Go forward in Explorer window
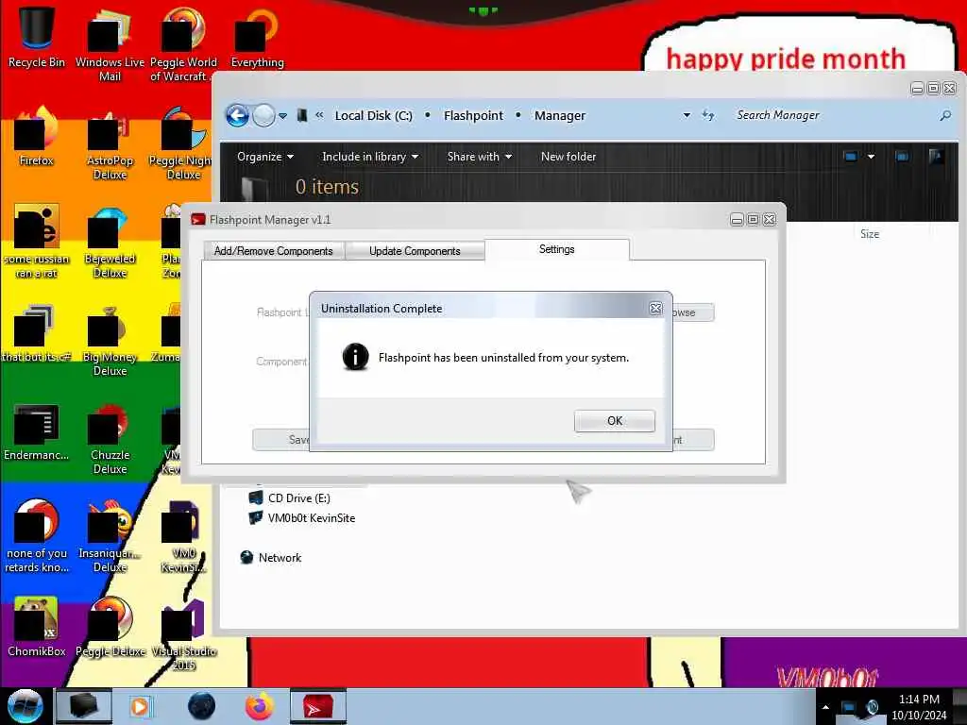Screen dimensions: 967x725 264,115
